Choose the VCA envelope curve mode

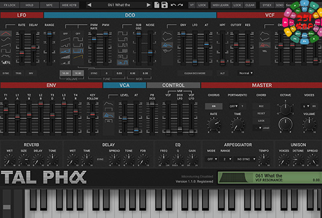(108, 104)
